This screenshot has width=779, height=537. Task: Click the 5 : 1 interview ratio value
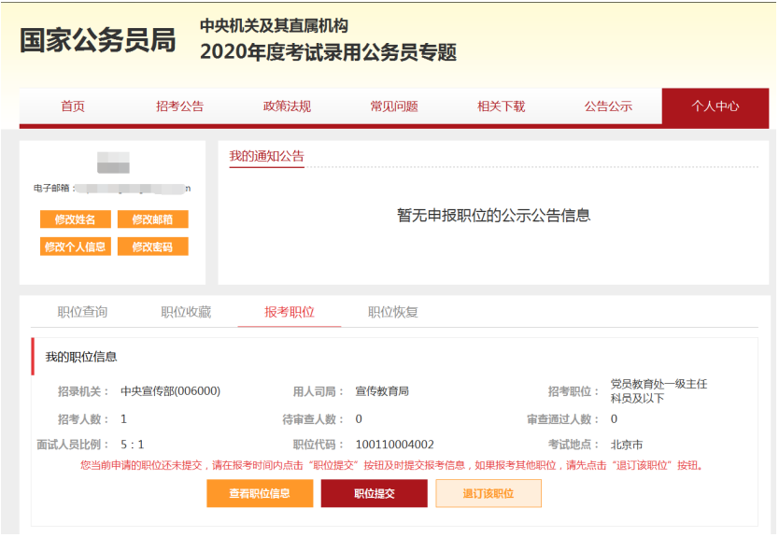(x=132, y=445)
